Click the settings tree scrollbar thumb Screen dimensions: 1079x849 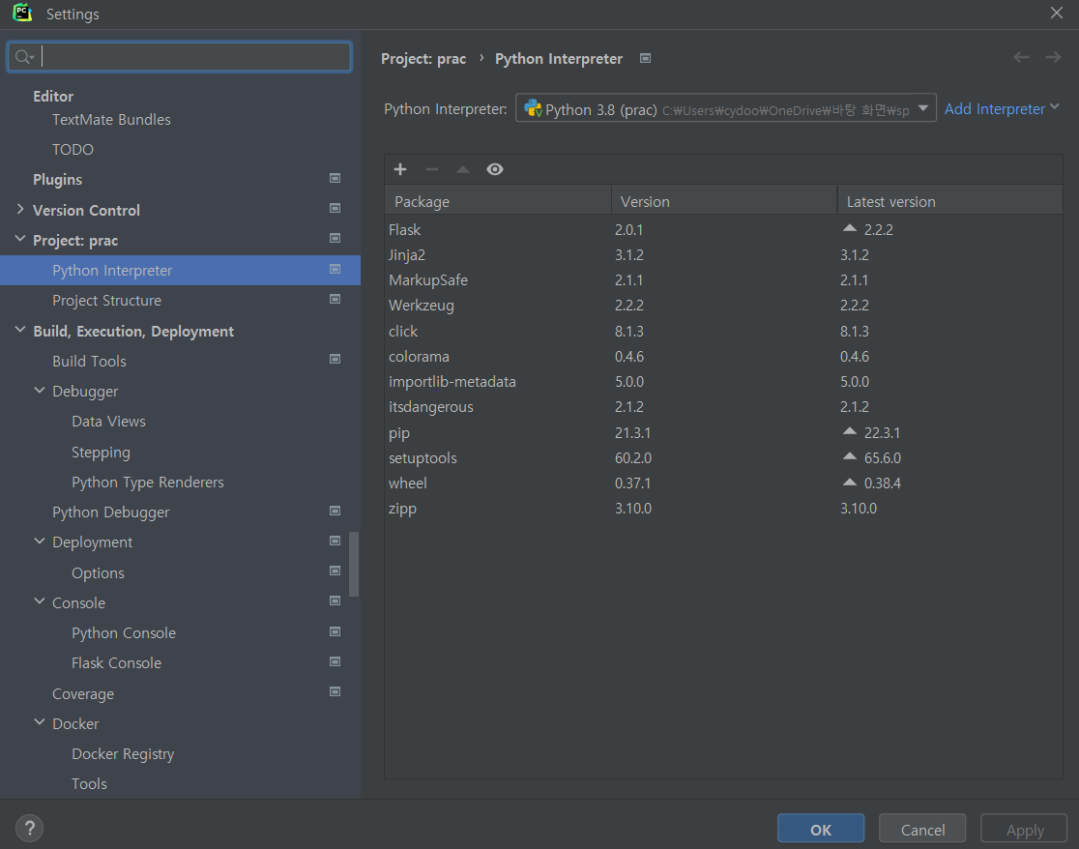pos(355,564)
